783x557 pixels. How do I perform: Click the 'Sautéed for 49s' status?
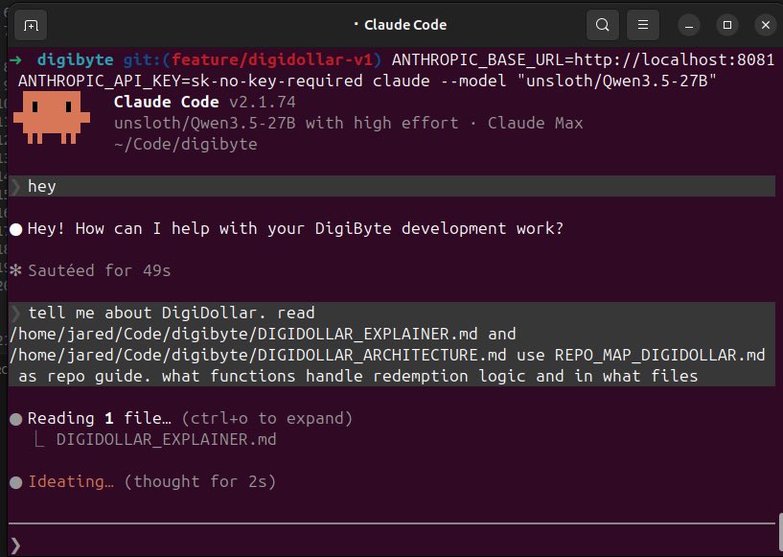100,270
